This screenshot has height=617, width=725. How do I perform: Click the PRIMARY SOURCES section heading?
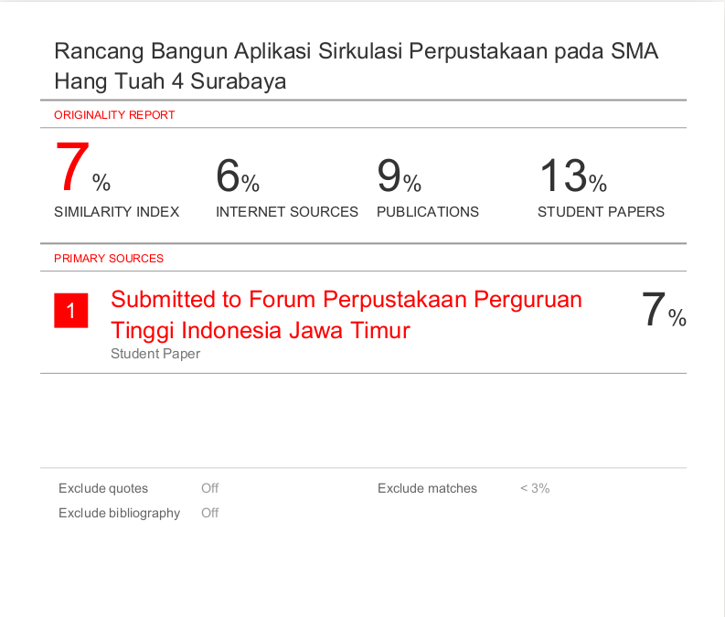click(109, 259)
